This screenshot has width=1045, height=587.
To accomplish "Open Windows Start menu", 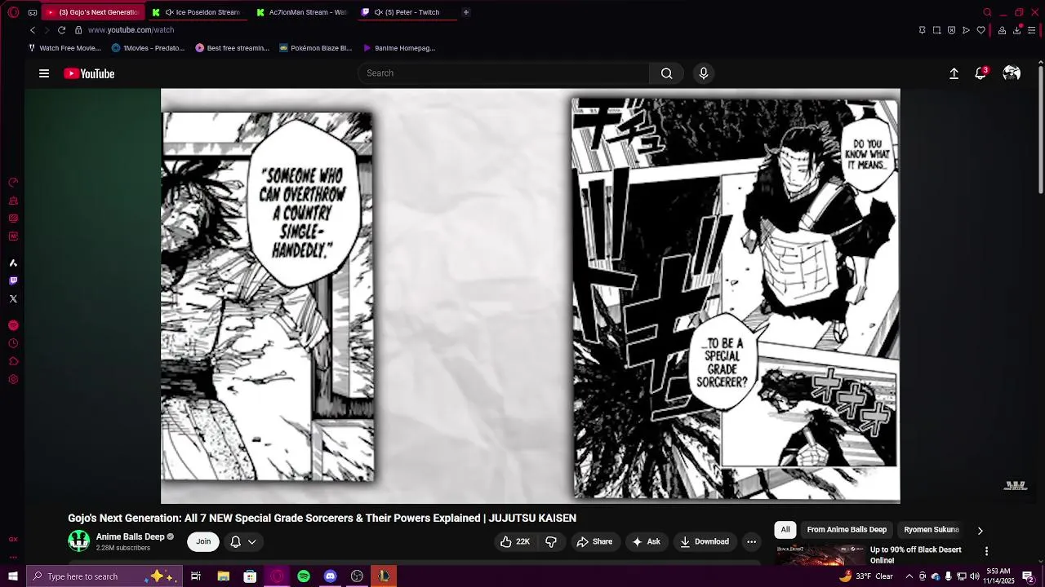I will click(13, 576).
